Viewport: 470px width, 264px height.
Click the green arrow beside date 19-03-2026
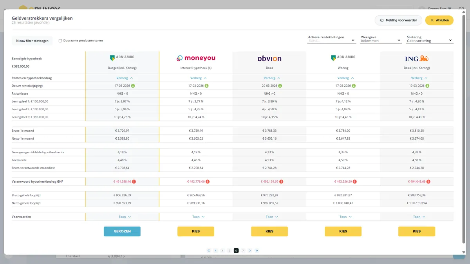pos(427,86)
